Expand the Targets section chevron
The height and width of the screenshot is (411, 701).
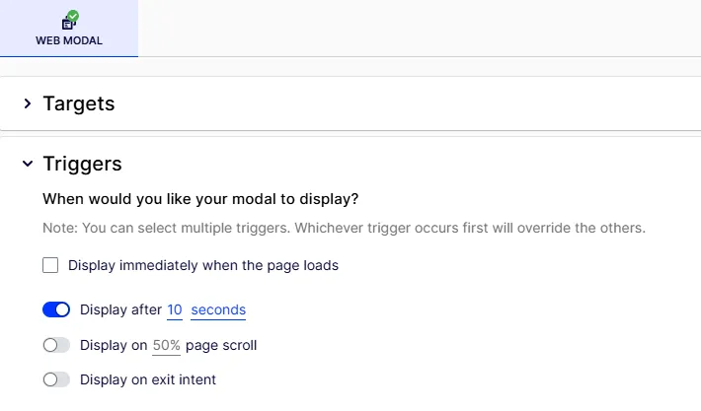(x=28, y=103)
